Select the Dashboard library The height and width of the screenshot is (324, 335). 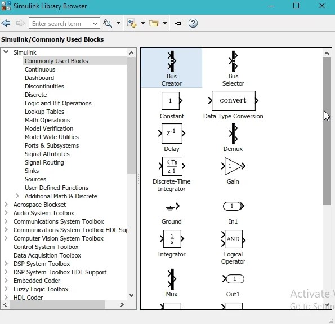[39, 78]
